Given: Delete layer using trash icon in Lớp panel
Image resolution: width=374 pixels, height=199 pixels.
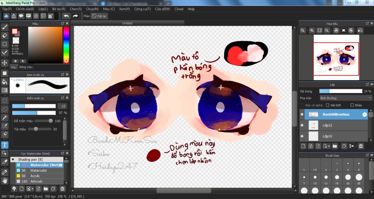Looking at the screenshot, I should [361, 146].
